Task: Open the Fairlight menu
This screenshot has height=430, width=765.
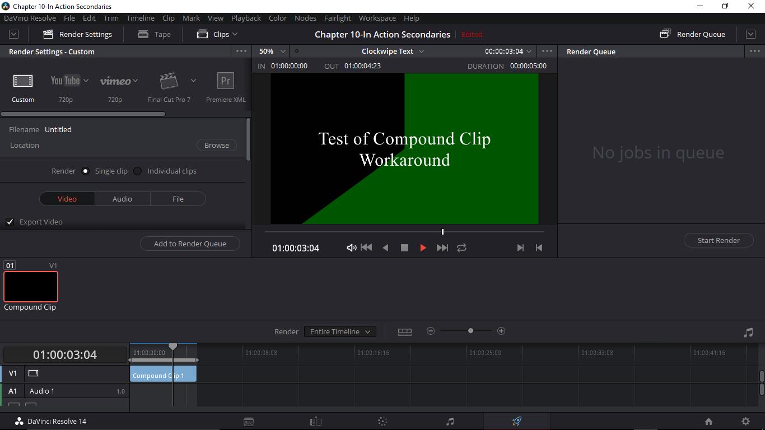Action: tap(337, 18)
